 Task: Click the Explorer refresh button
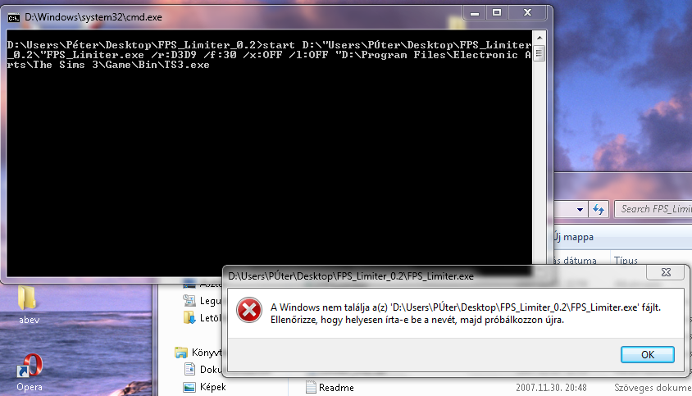pos(599,209)
